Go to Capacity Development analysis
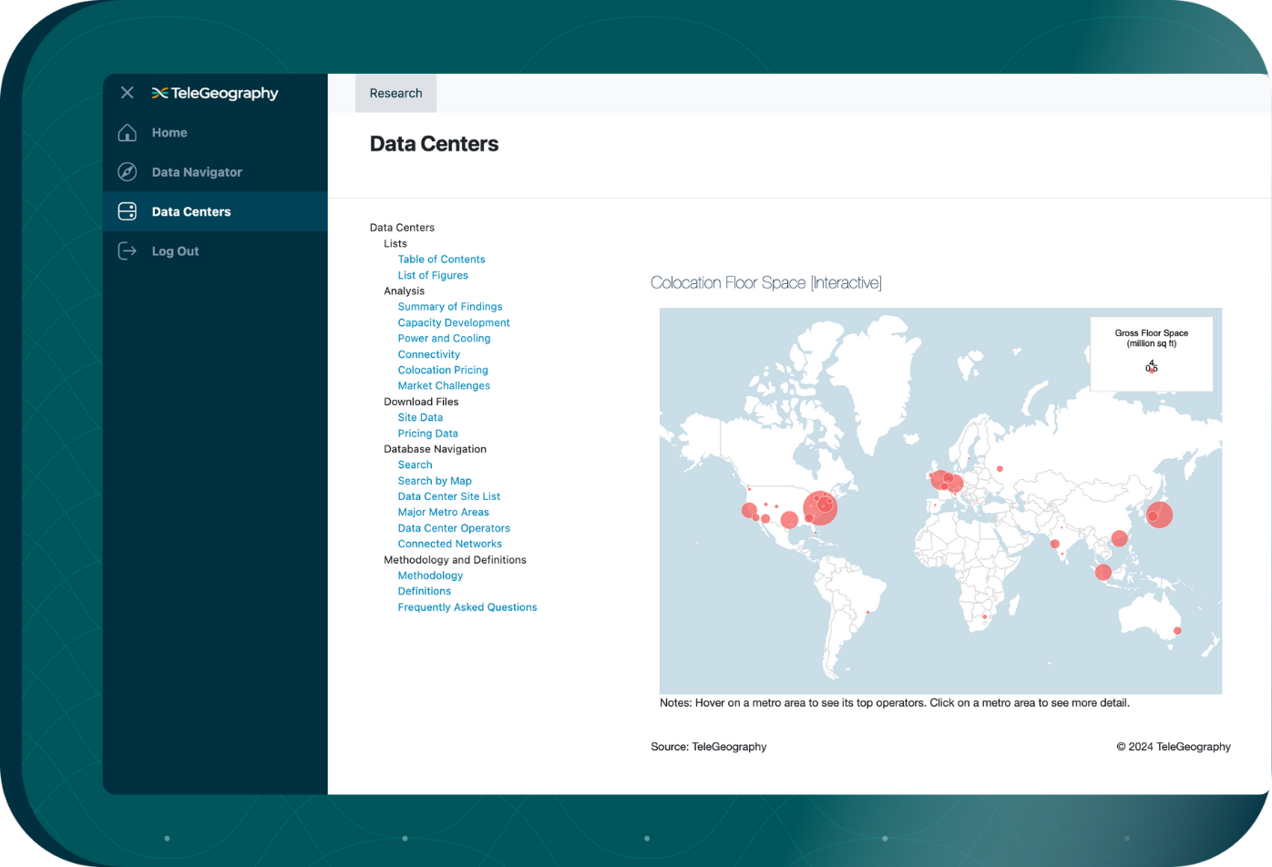This screenshot has width=1272, height=867. 454,322
